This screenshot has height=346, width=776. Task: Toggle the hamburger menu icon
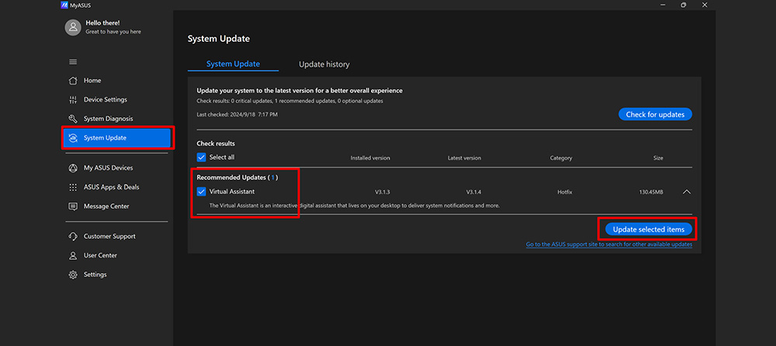point(73,62)
